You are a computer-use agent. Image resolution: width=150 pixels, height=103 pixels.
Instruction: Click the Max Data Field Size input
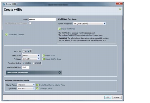click(x=26, y=67)
